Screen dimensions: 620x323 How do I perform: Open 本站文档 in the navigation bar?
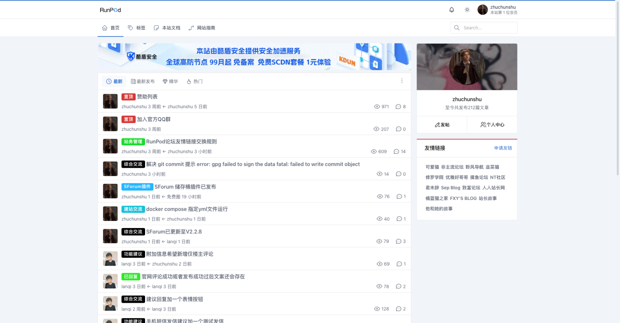coord(167,28)
